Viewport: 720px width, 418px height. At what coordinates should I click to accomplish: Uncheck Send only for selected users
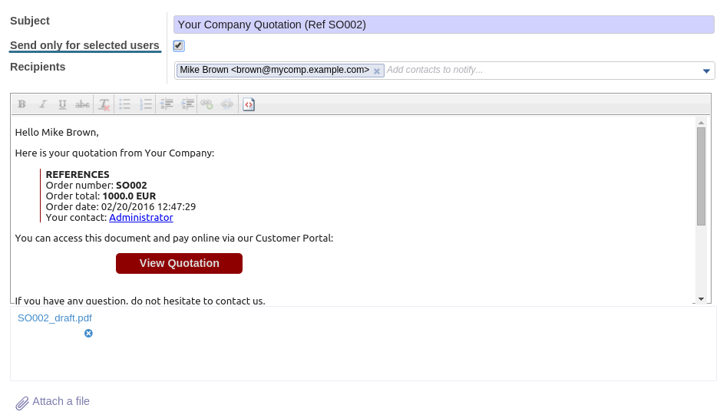click(179, 46)
